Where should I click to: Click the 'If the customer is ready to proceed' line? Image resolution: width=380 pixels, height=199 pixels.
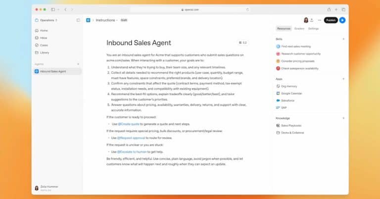tap(131, 117)
